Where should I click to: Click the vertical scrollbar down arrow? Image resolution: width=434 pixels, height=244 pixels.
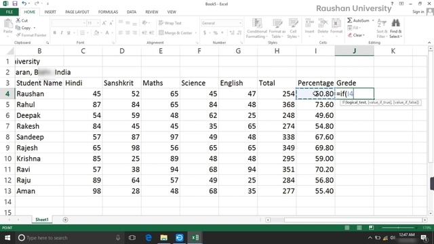click(x=431, y=213)
